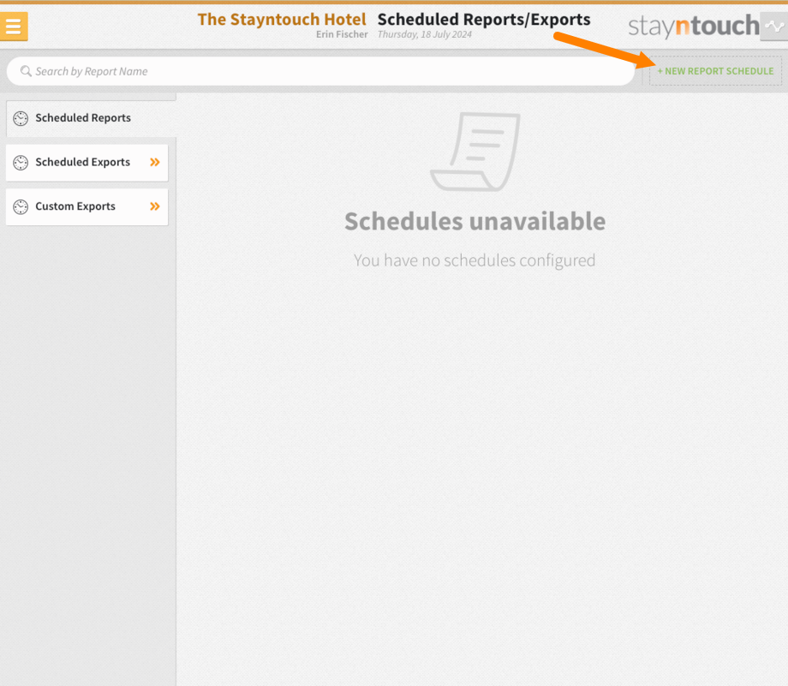Click the Thursday, 18 July 2024 date
788x686 pixels.
425,34
